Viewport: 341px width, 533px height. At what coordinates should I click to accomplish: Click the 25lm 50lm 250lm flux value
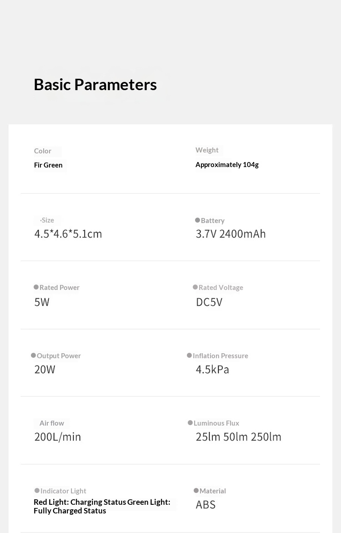point(238,437)
